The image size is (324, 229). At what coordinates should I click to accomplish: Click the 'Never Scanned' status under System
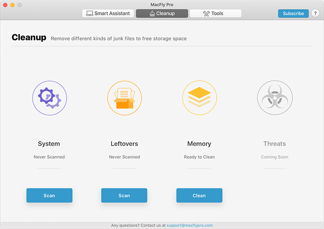49,157
